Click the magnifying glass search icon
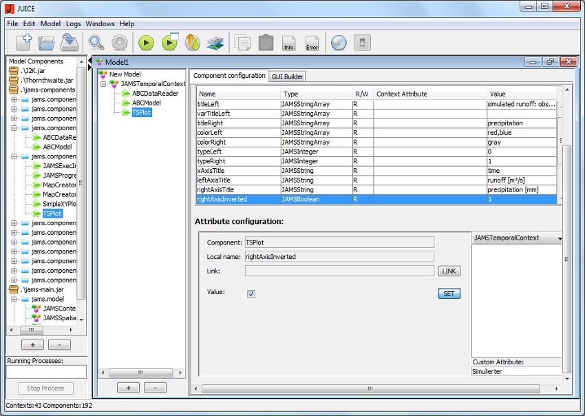Viewport: 585px width, 416px height. coord(96,43)
